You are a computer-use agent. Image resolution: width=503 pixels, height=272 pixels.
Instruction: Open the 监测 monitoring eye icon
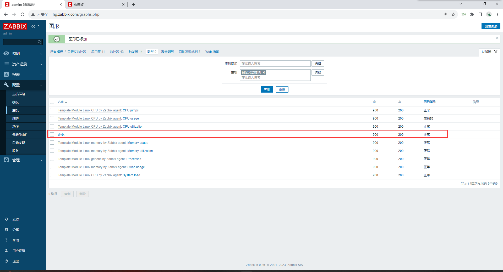tap(6, 53)
